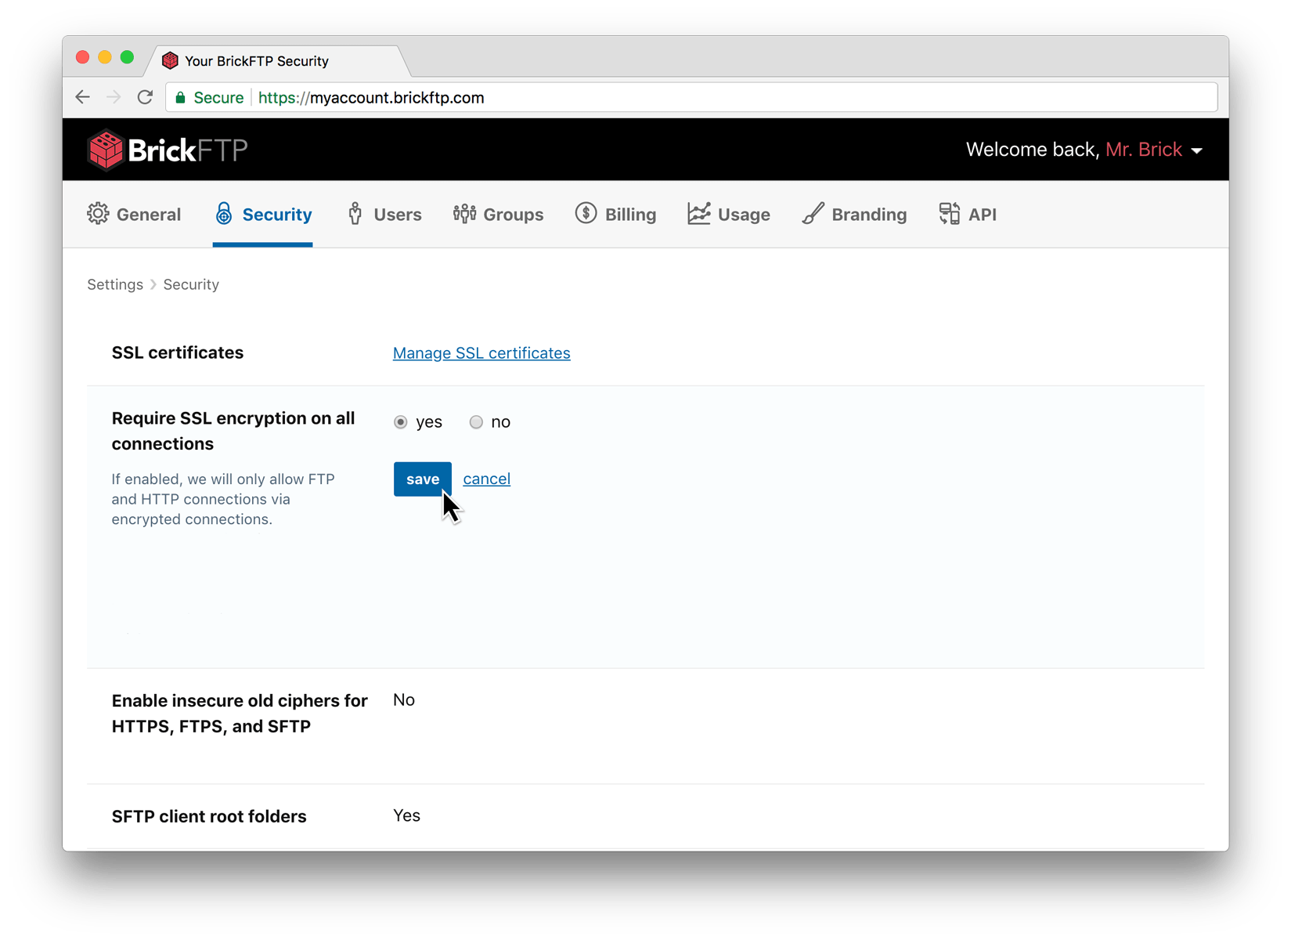The image size is (1291, 940).
Task: Click the Users person icon
Action: pos(355,214)
